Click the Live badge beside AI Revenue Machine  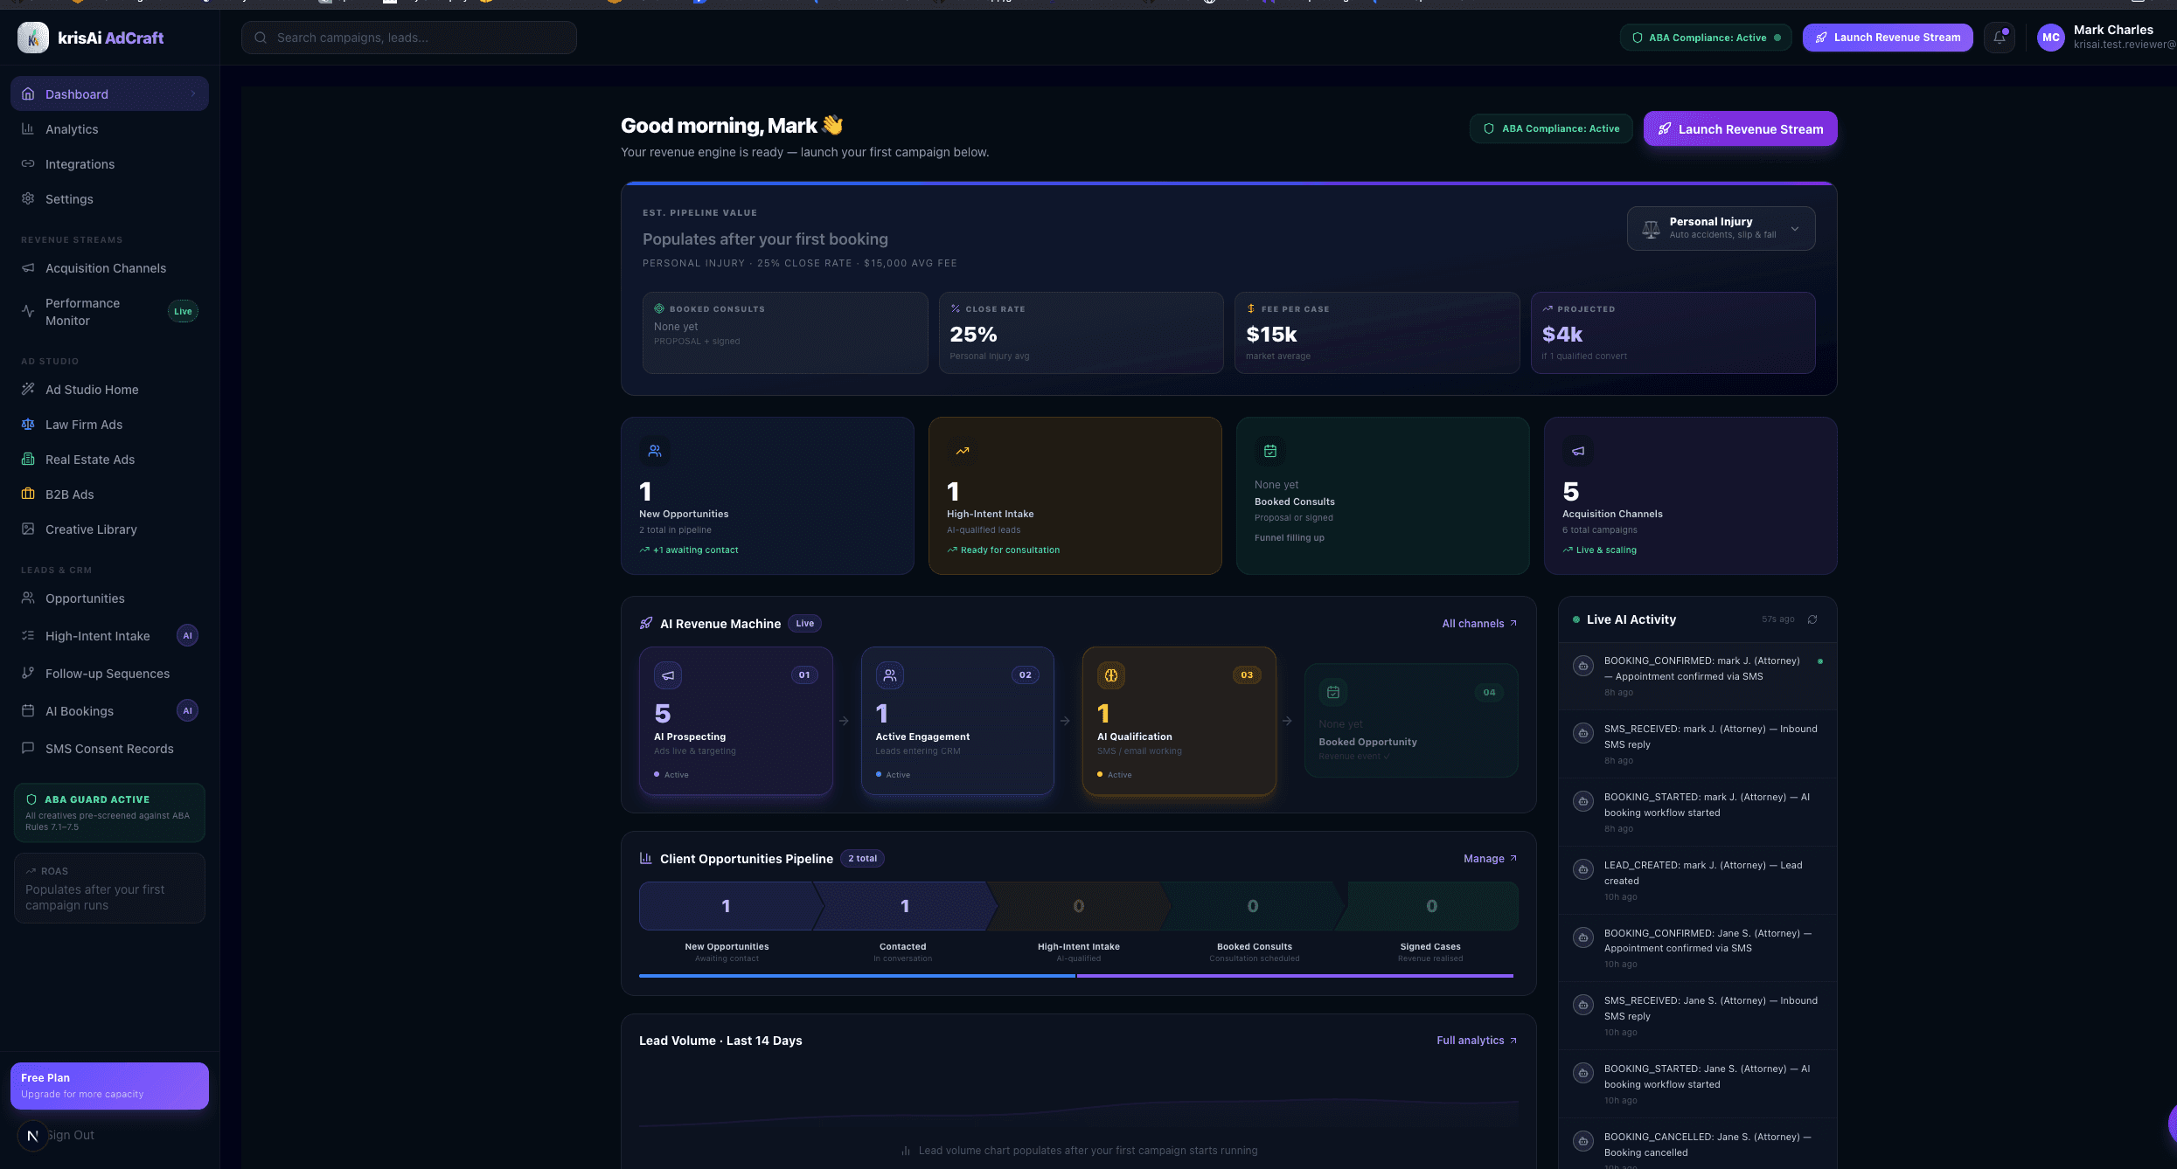pyautogui.click(x=804, y=624)
